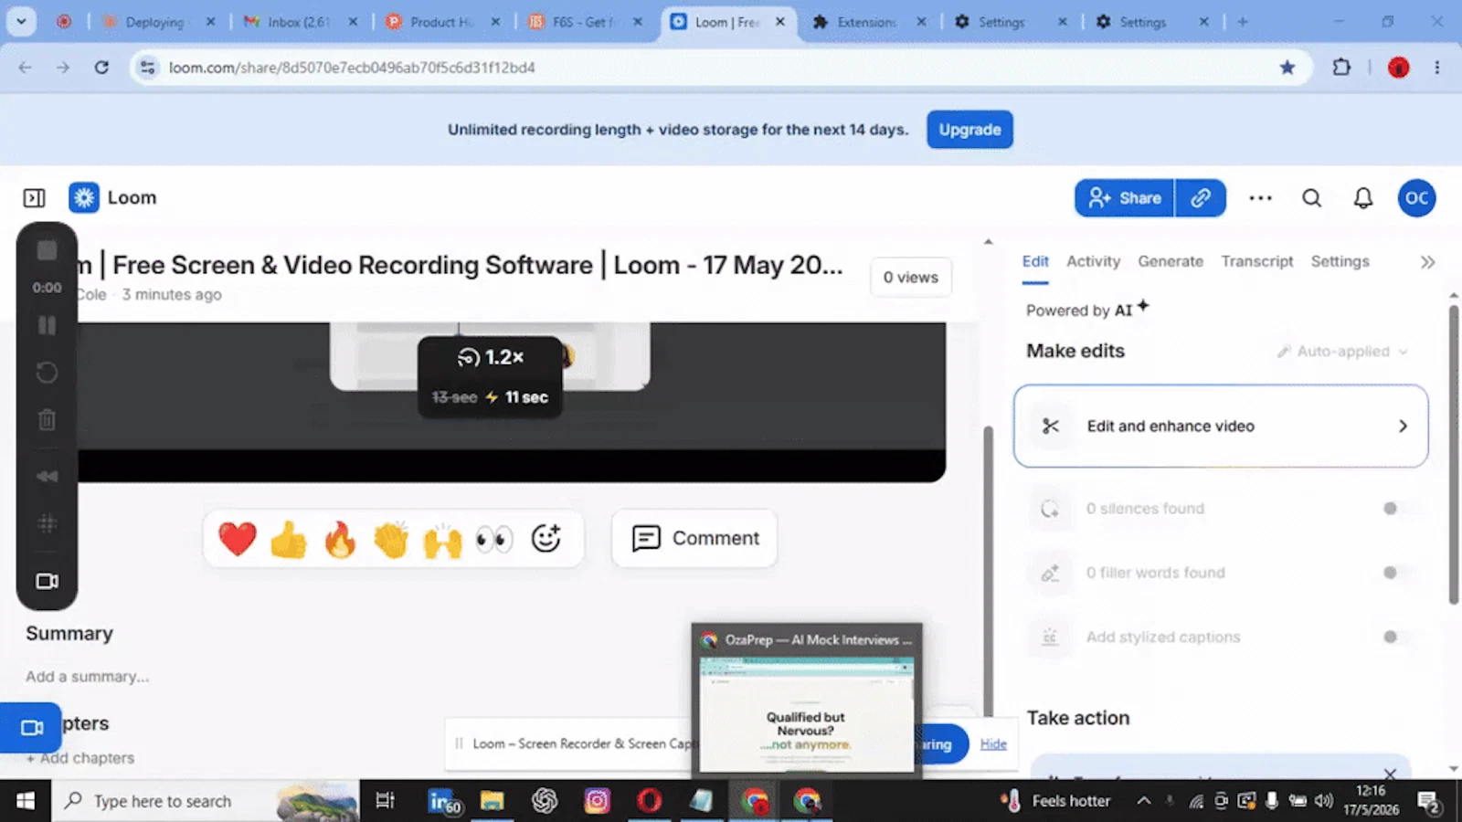1462x822 pixels.
Task: Click the Add a summary field
Action: pos(88,677)
